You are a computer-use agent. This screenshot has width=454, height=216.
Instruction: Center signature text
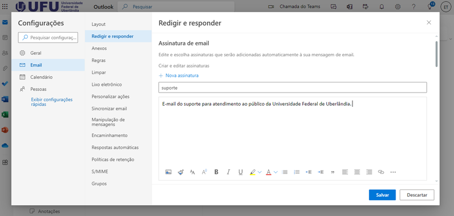357,172
